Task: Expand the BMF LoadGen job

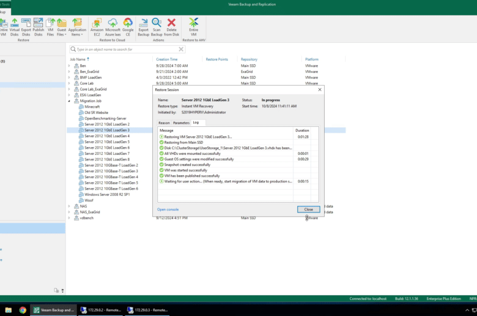Action: 69,77
